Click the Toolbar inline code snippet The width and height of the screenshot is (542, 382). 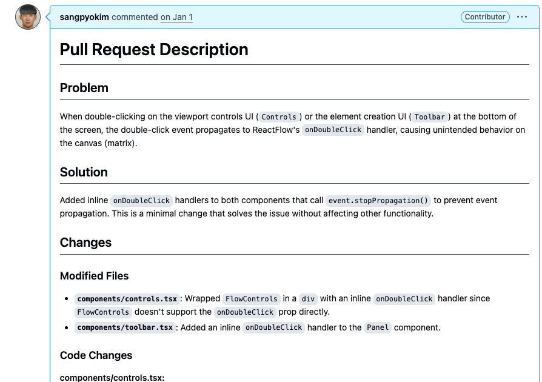click(430, 117)
